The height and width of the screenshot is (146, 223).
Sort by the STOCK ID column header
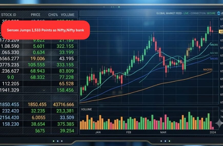pyautogui.click(x=8, y=15)
